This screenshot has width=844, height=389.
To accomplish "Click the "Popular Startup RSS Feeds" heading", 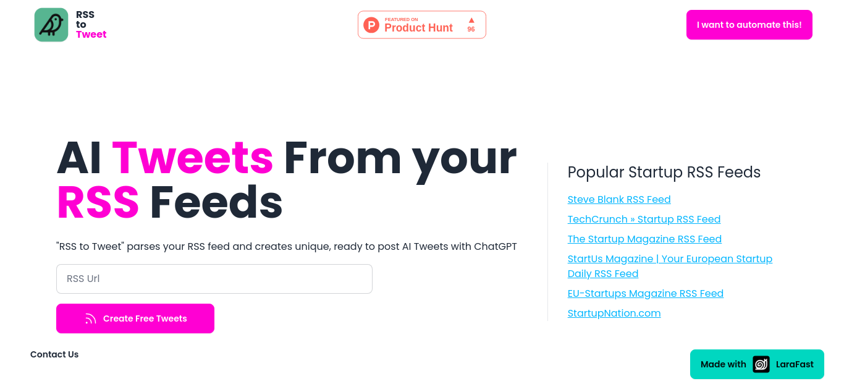I will click(x=664, y=172).
